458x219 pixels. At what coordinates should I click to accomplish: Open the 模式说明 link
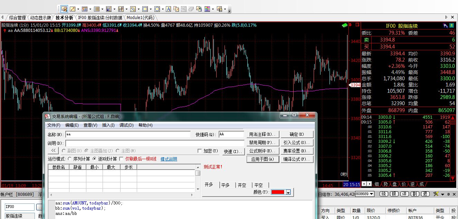(x=169, y=159)
